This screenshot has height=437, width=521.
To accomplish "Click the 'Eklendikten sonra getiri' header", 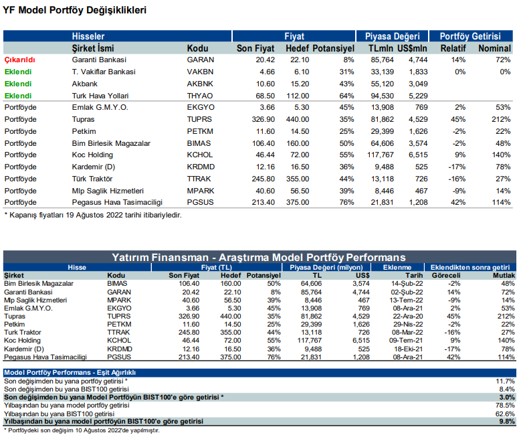I will pyautogui.click(x=470, y=268).
